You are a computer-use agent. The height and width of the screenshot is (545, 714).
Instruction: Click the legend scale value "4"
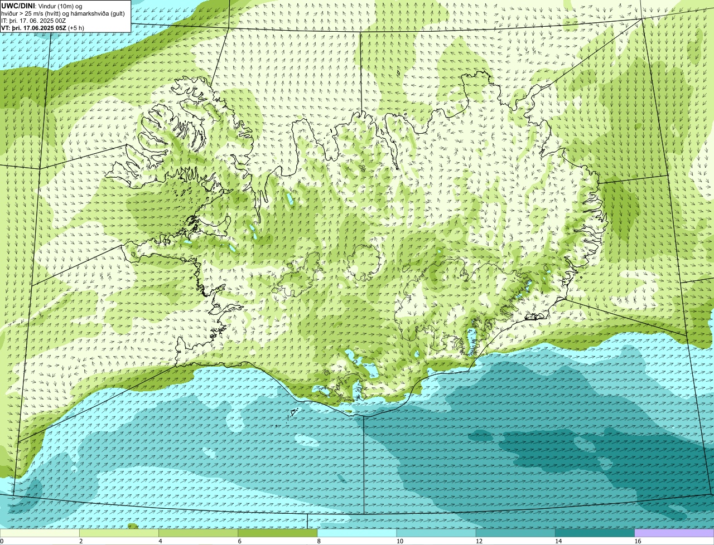click(160, 541)
